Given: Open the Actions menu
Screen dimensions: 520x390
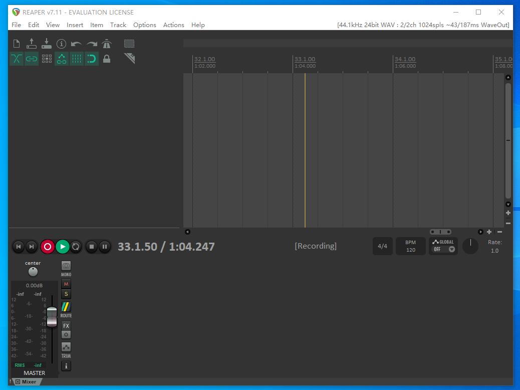Looking at the screenshot, I should point(173,25).
